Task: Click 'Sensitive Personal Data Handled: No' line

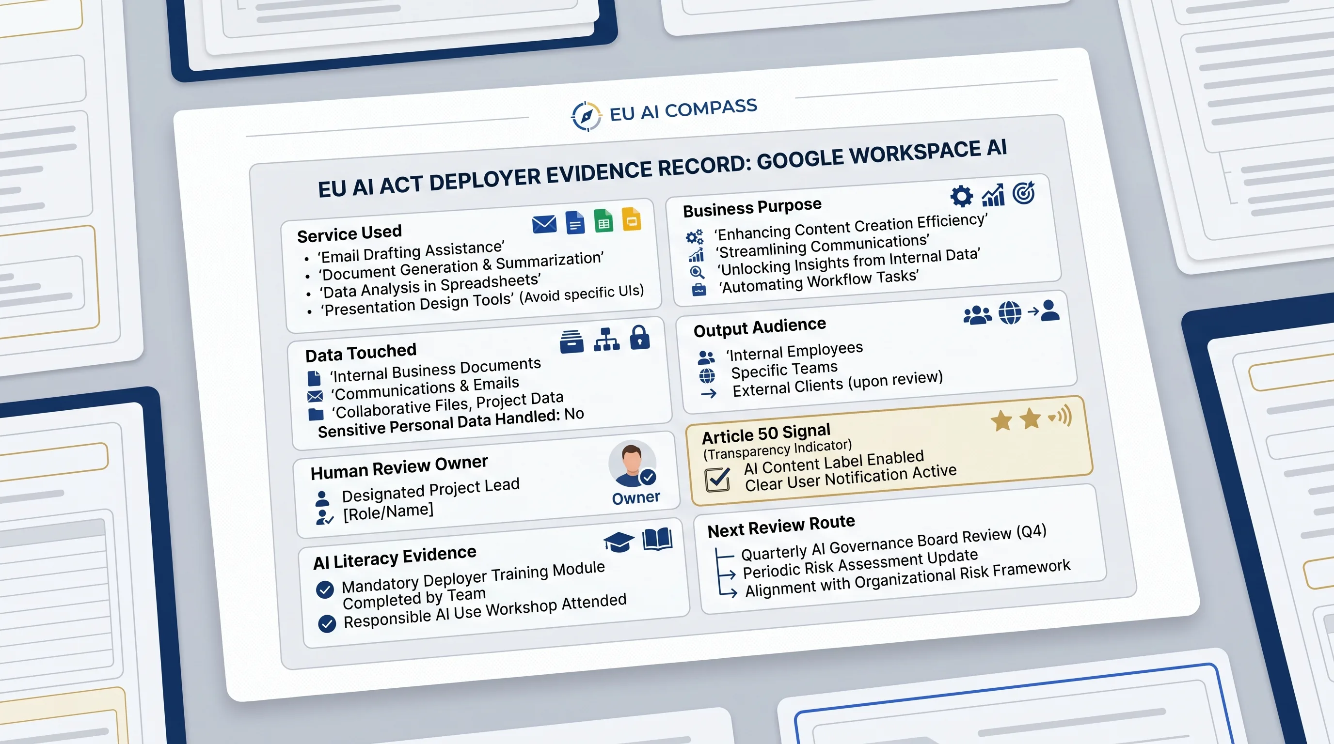Action: pyautogui.click(x=451, y=423)
